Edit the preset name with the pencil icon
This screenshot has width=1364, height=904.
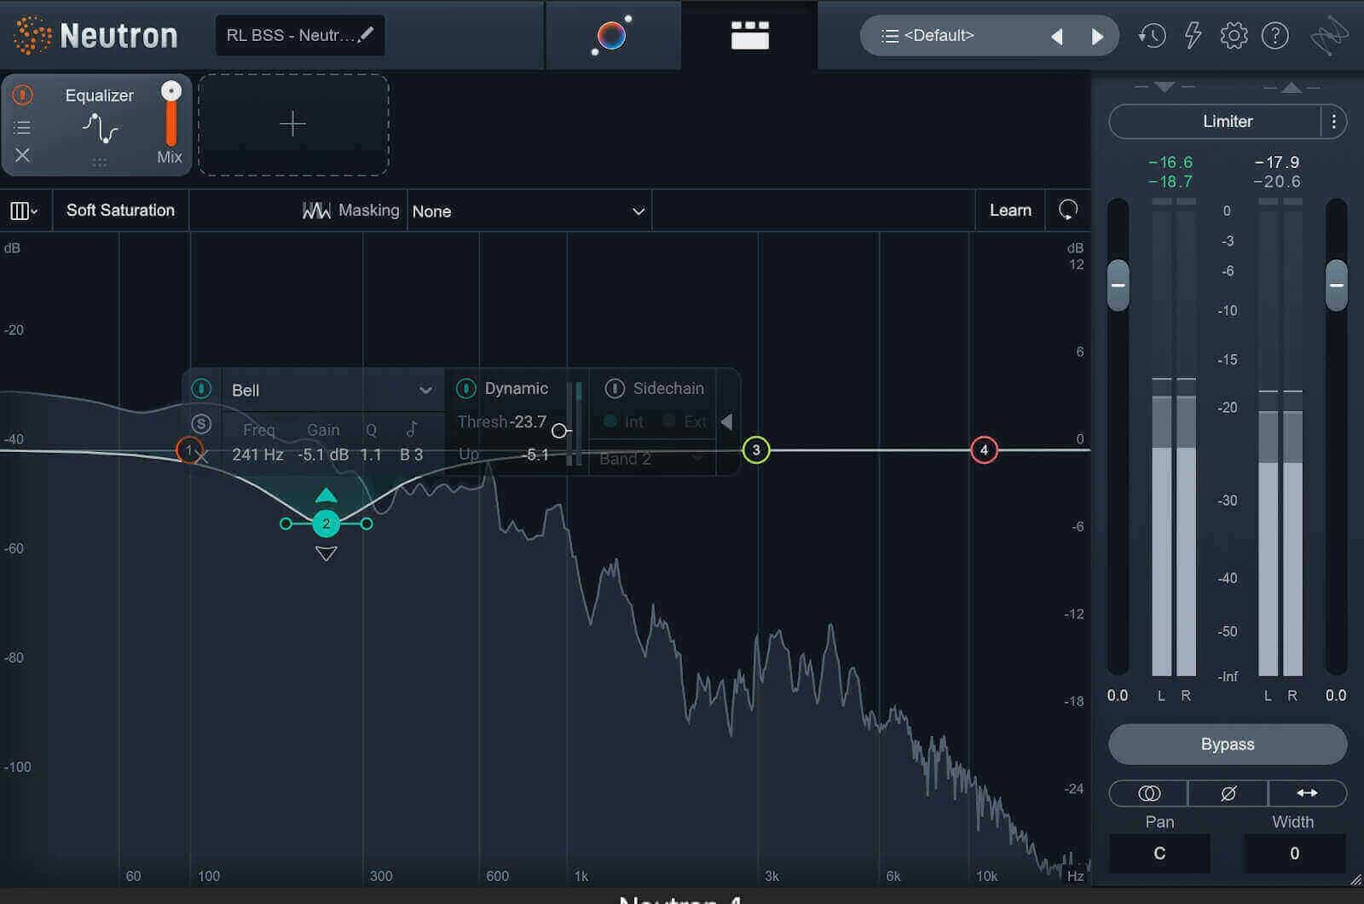366,35
